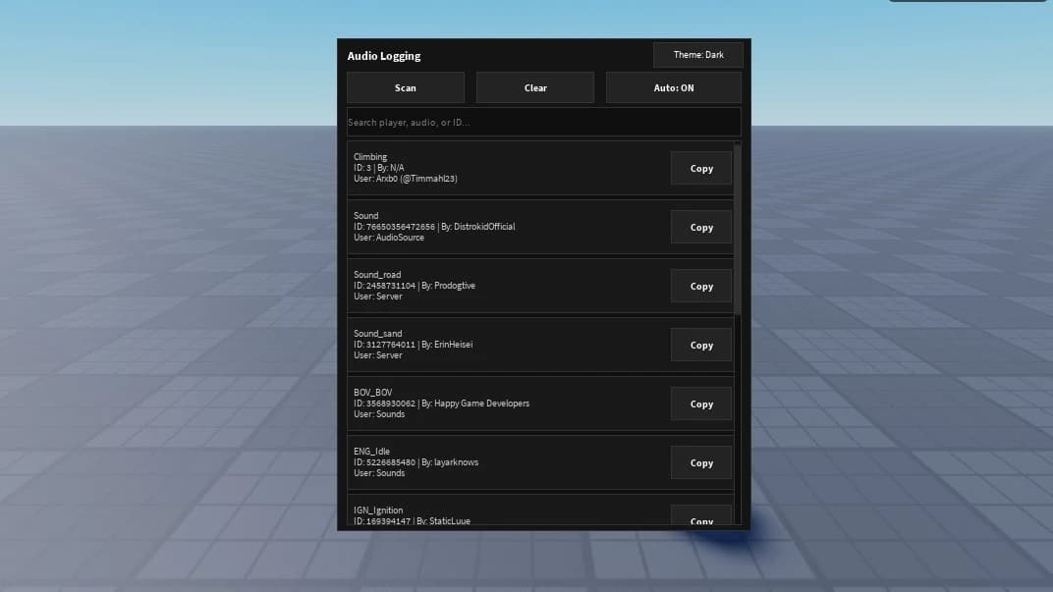Copy the IGN_Ignition audio ID

701,515
